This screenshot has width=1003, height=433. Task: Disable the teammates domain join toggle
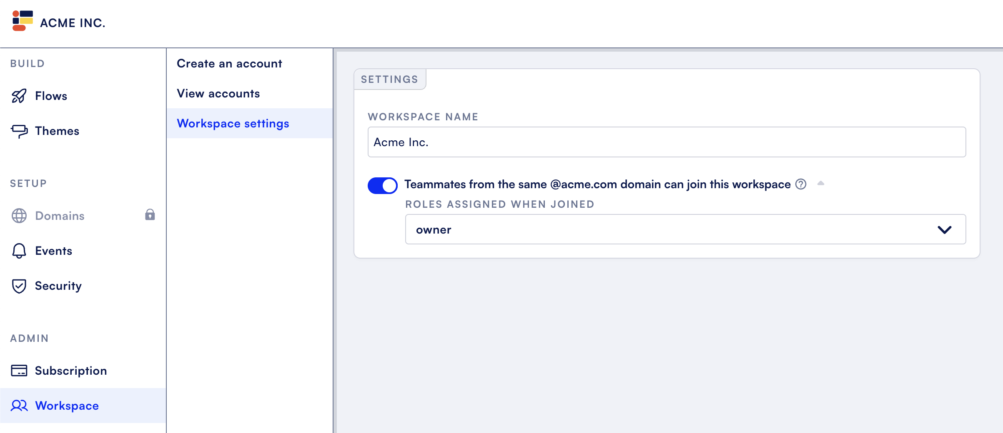[382, 185]
